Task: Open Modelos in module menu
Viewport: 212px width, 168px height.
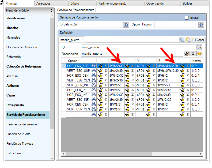Action: [x=12, y=28]
